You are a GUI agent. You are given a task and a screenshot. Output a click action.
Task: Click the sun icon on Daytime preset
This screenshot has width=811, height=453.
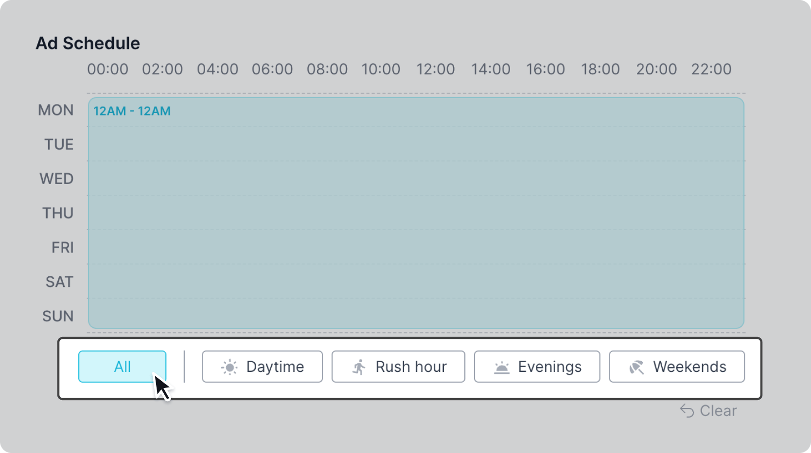click(229, 367)
